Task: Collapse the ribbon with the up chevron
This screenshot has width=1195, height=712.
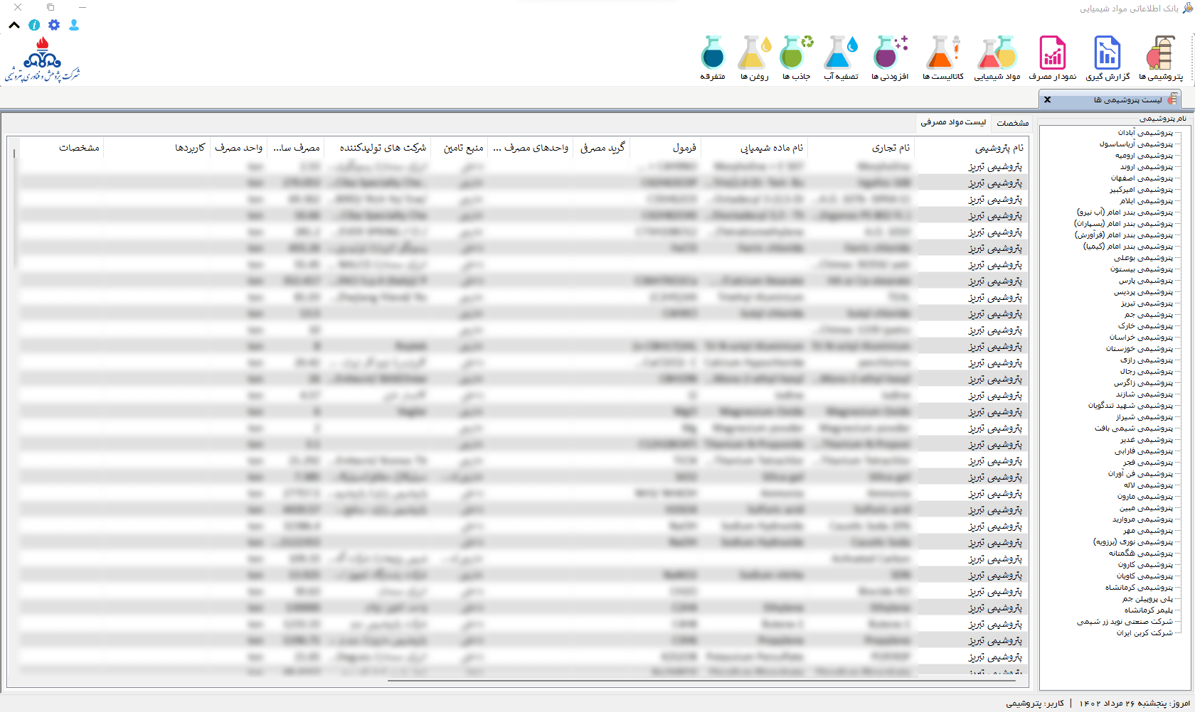Action: click(14, 25)
